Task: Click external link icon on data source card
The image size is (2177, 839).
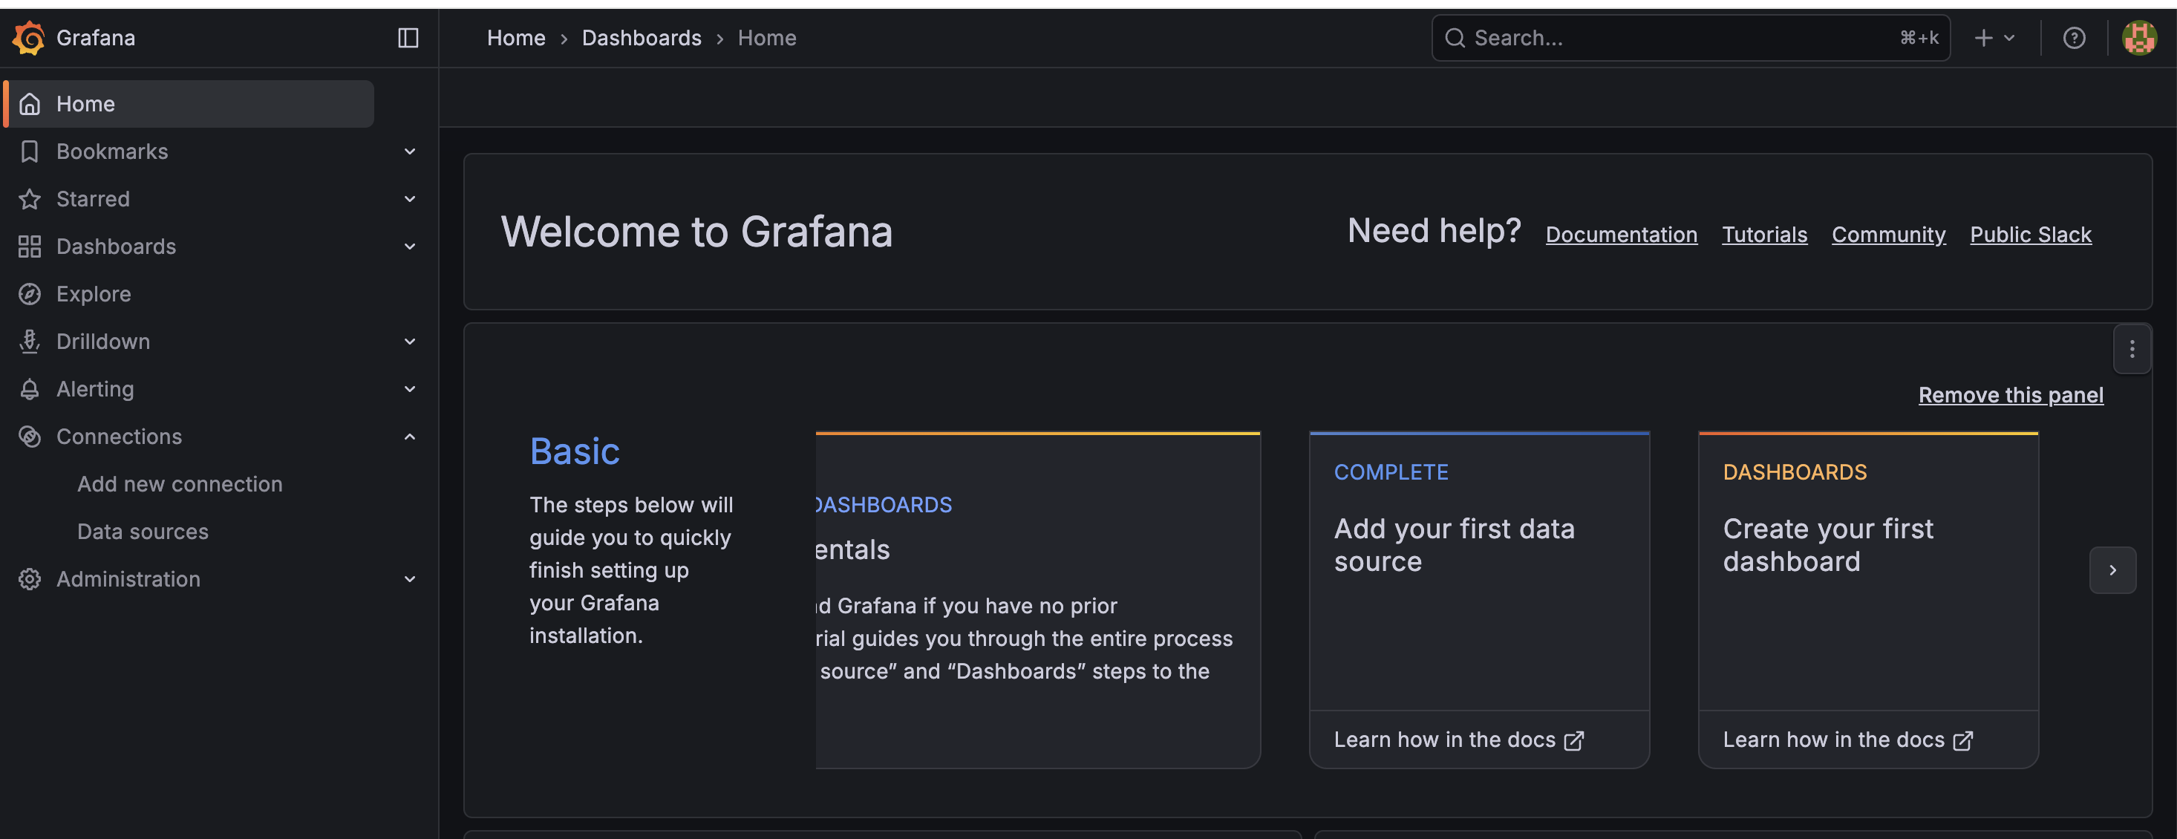Action: tap(1573, 741)
